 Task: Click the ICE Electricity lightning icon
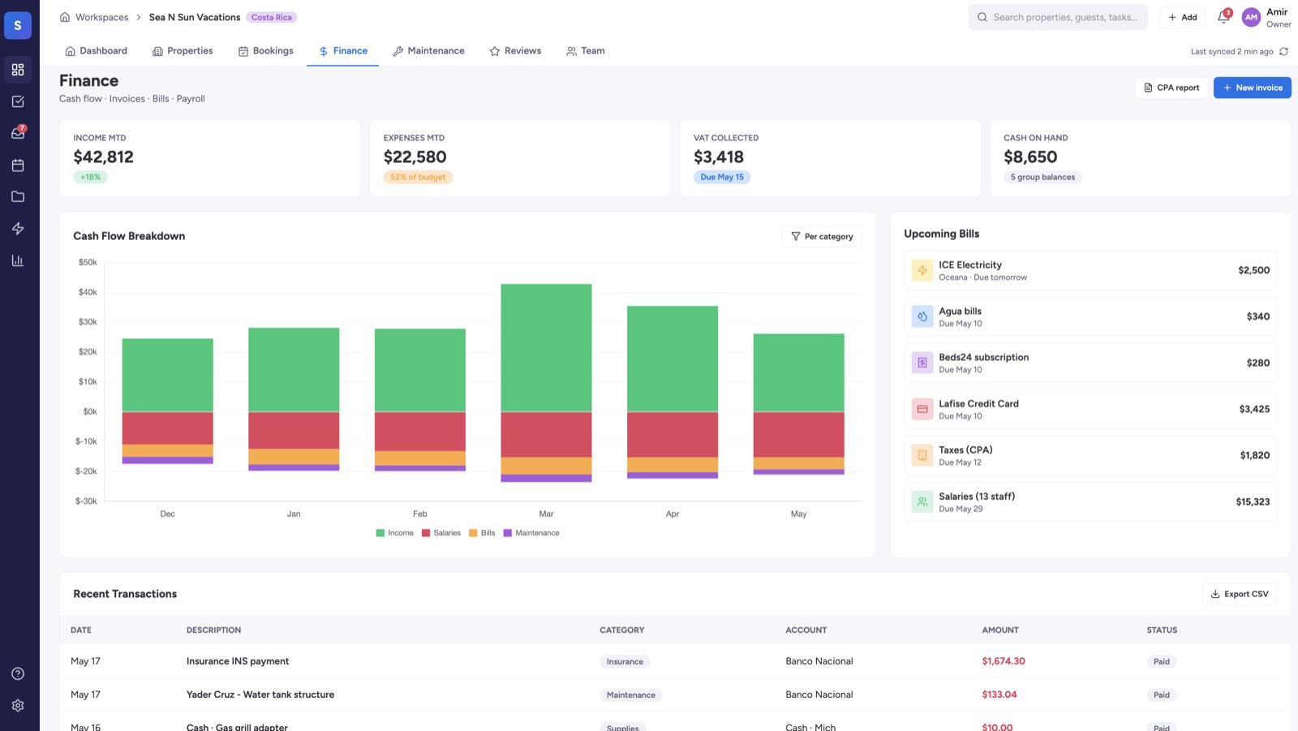point(922,270)
